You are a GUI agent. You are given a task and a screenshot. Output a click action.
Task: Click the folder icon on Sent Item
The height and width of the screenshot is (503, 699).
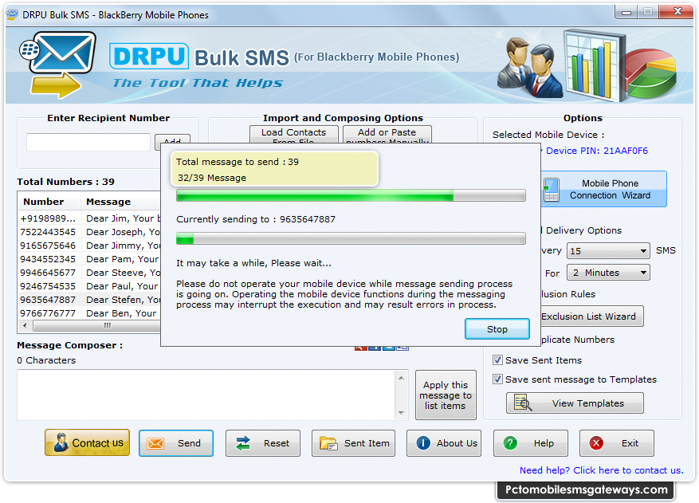pyautogui.click(x=328, y=444)
